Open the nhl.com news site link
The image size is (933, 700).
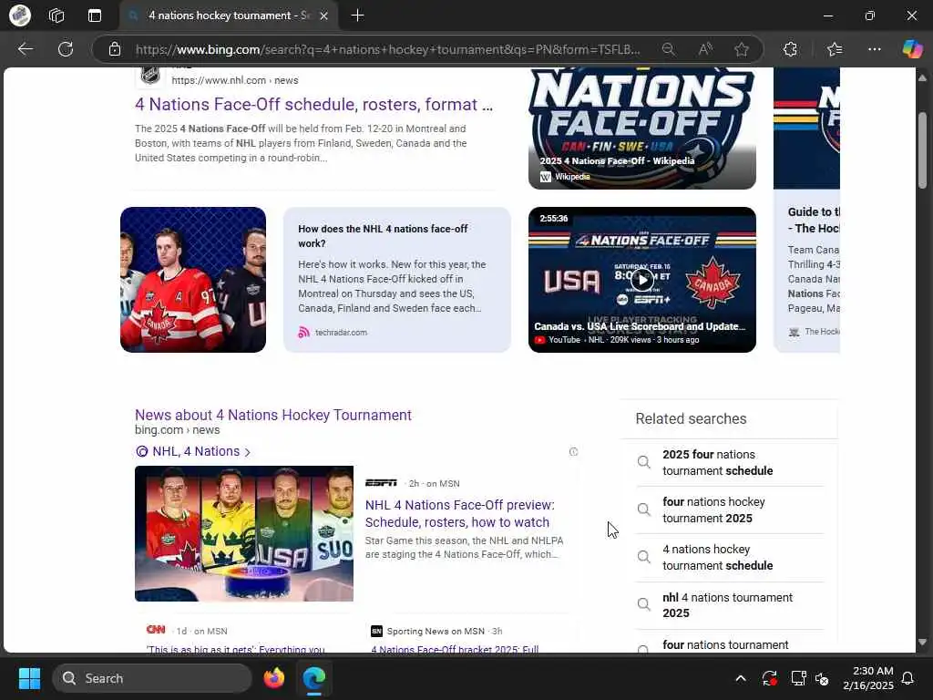235,80
